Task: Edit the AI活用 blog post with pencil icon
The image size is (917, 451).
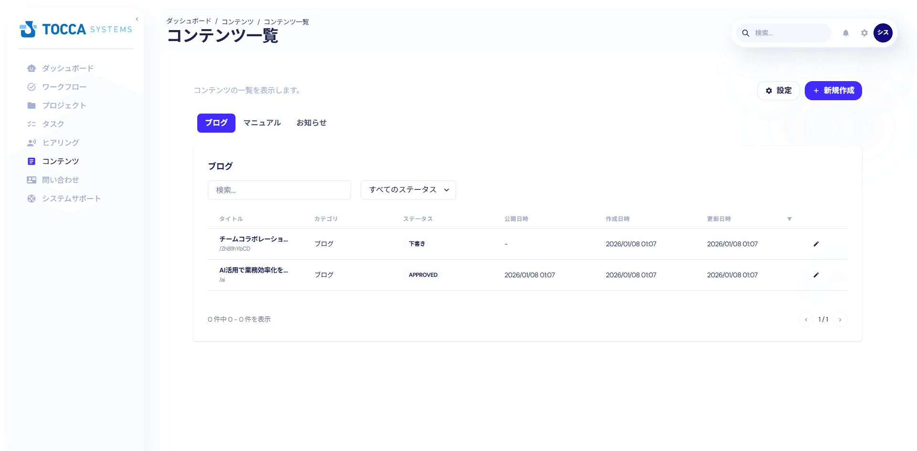Action: click(x=816, y=274)
